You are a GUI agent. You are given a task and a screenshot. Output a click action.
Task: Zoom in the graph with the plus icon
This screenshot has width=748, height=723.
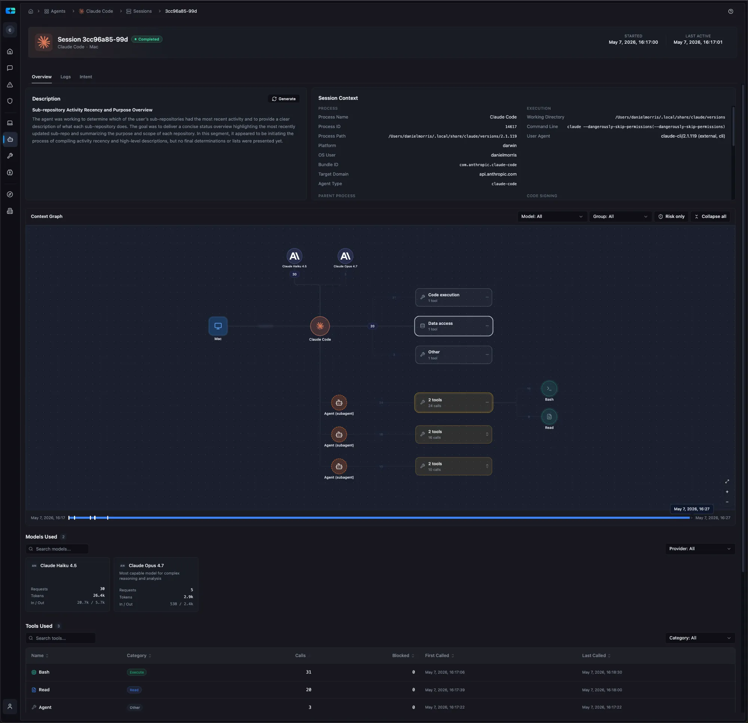coord(727,492)
